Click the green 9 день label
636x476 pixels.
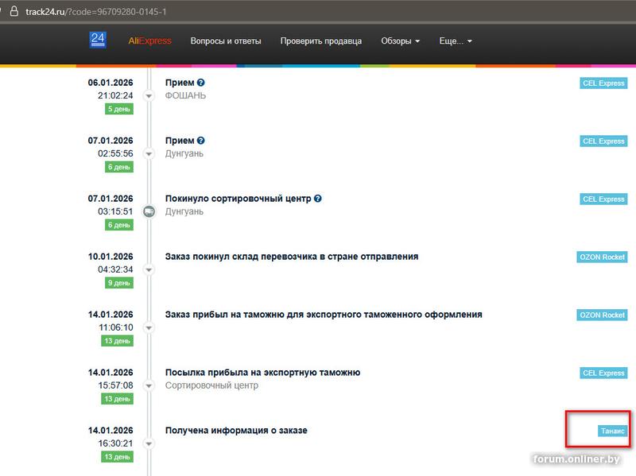click(118, 283)
